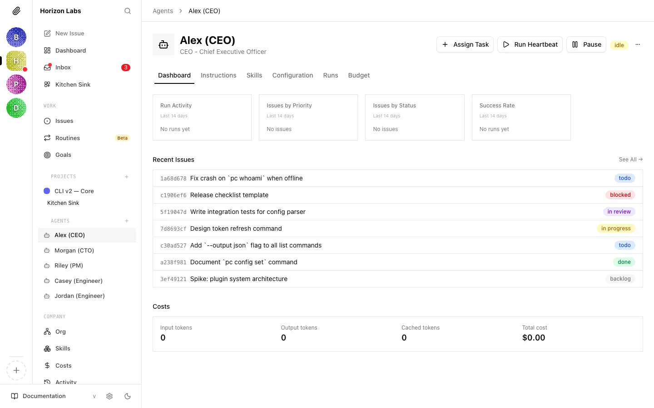The width and height of the screenshot is (654, 408).
Task: Click the Issues circle icon
Action: 47,121
